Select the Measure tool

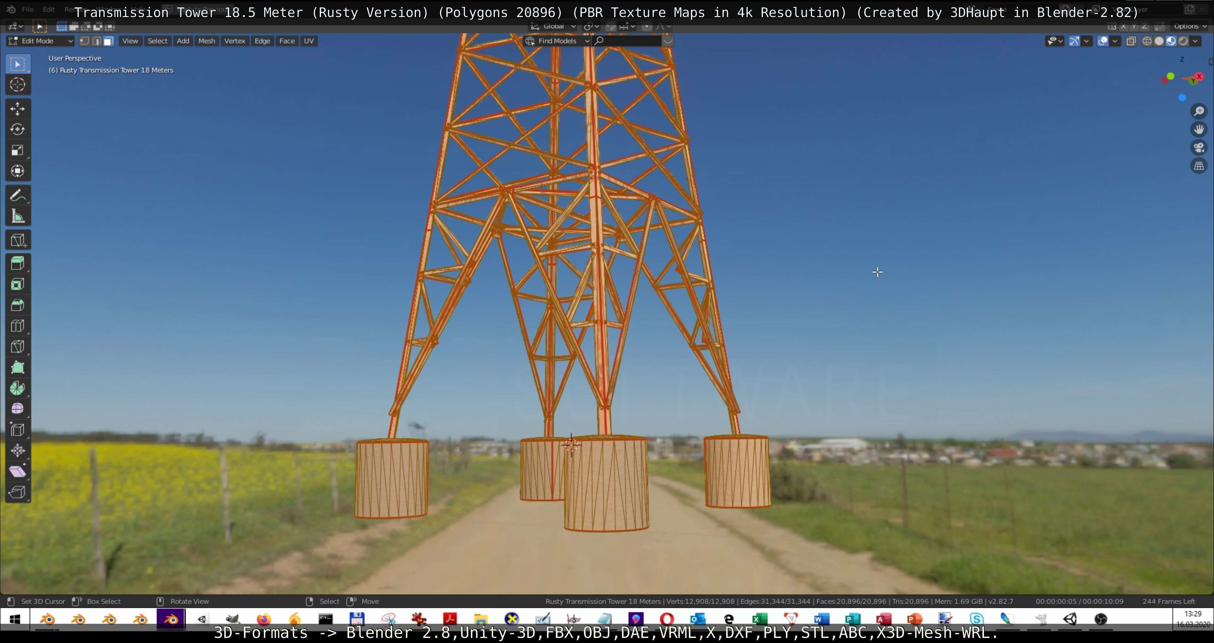(x=18, y=216)
